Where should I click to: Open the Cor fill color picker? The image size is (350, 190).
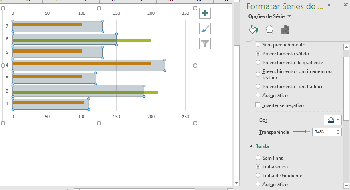point(333,120)
